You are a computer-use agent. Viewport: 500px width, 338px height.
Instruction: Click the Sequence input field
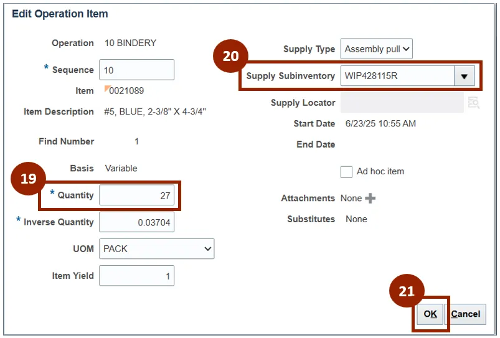click(x=136, y=70)
